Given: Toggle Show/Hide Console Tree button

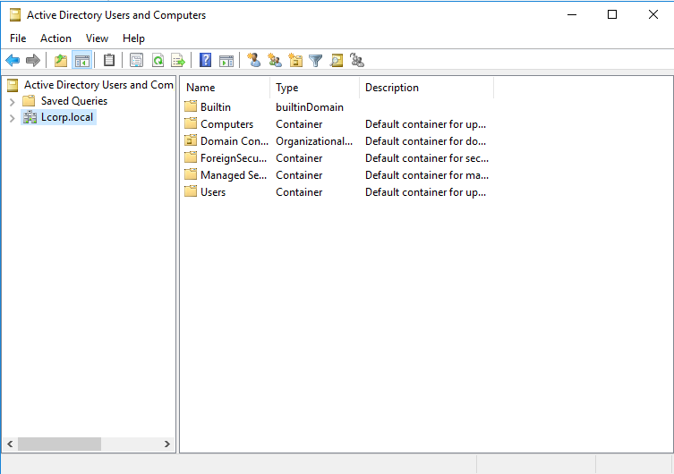Looking at the screenshot, I should 81,61.
